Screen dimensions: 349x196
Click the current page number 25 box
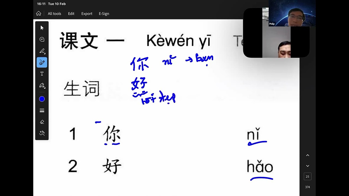[308, 176]
